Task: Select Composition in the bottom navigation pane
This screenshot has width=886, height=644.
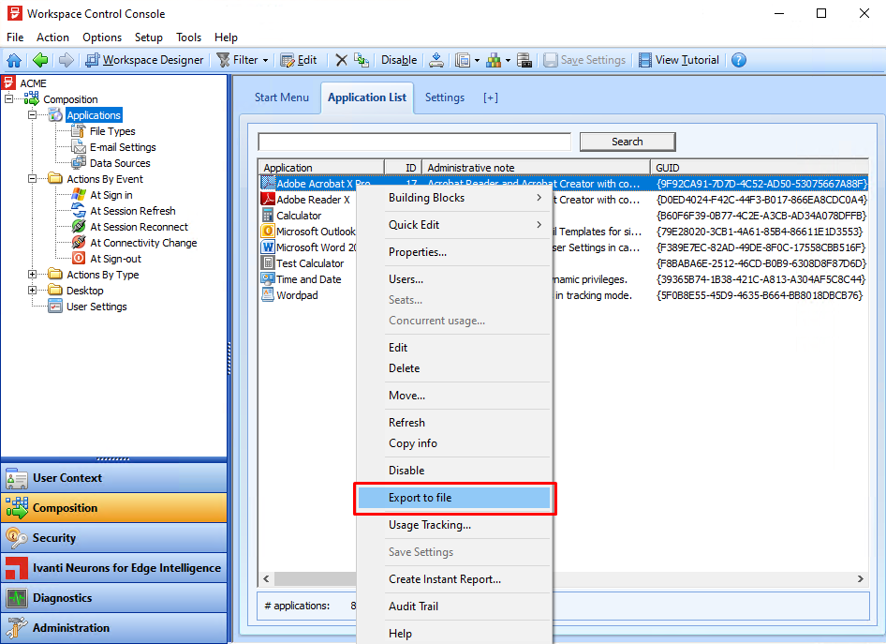Action: coord(113,508)
